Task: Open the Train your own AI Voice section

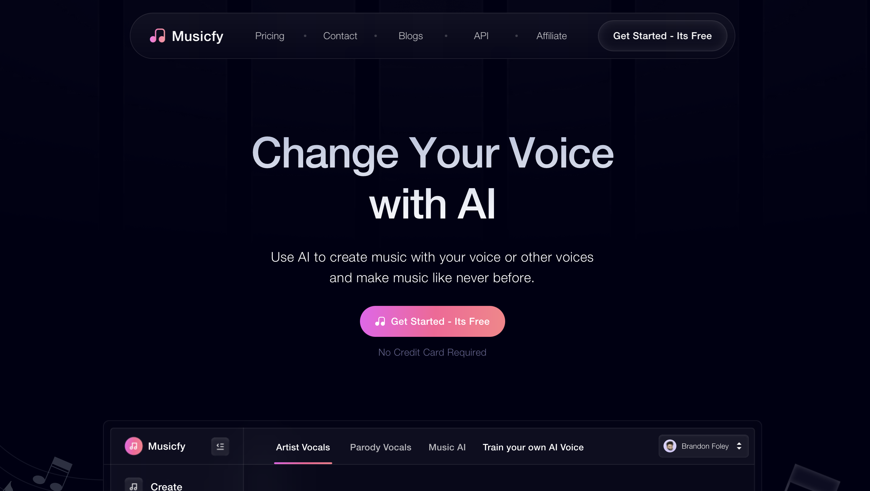Action: [533, 447]
